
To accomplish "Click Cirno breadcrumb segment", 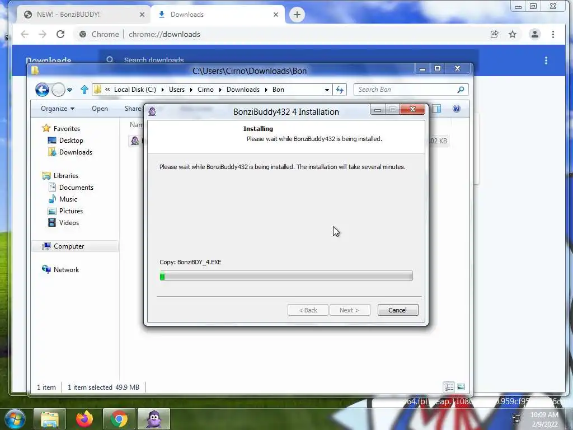I will 205,90.
